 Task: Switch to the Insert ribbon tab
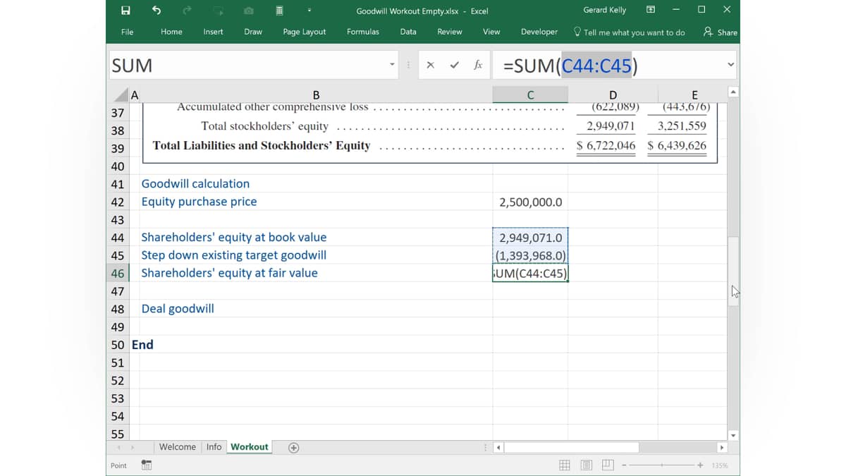point(213,32)
